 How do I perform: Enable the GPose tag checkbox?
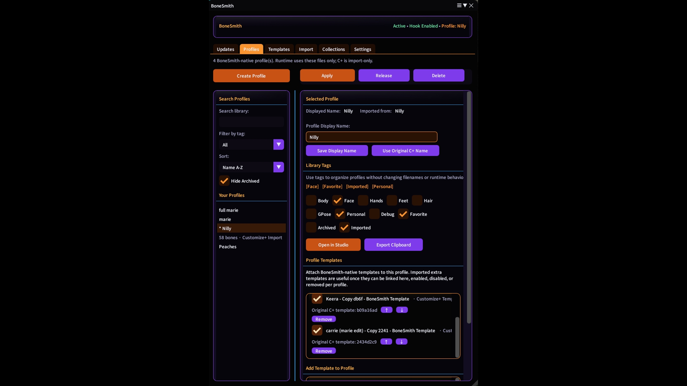(311, 214)
